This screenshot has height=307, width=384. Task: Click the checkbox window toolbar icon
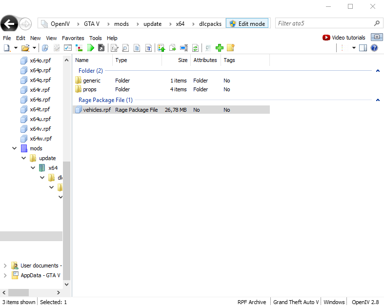(68, 48)
